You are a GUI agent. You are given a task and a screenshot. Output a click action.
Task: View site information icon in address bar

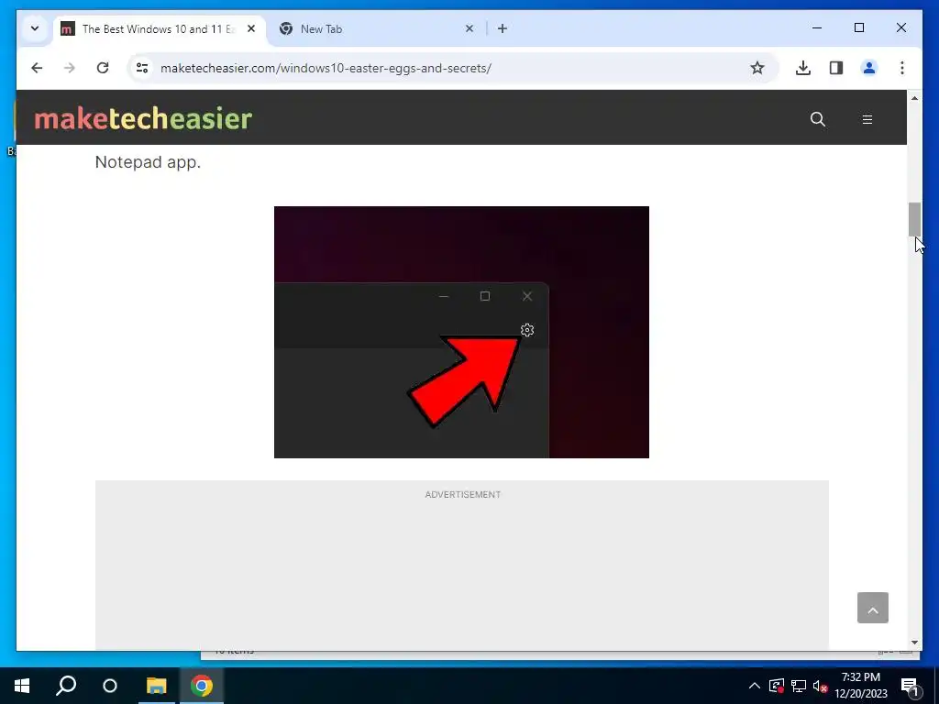click(142, 68)
